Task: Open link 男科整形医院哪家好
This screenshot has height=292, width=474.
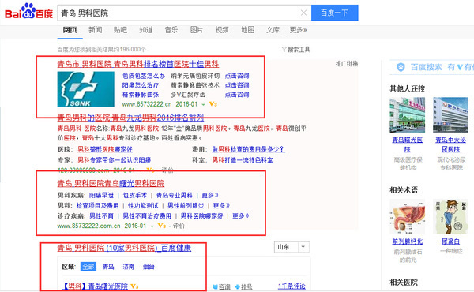Action: point(105,149)
